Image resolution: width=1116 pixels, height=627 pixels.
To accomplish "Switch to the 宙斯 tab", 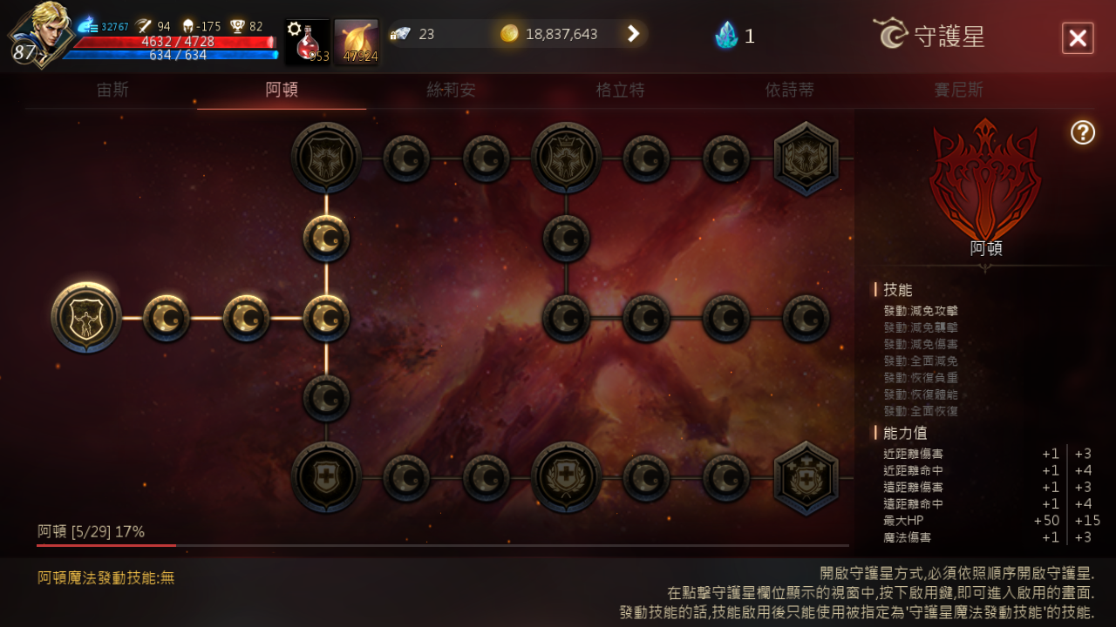I will tap(113, 90).
